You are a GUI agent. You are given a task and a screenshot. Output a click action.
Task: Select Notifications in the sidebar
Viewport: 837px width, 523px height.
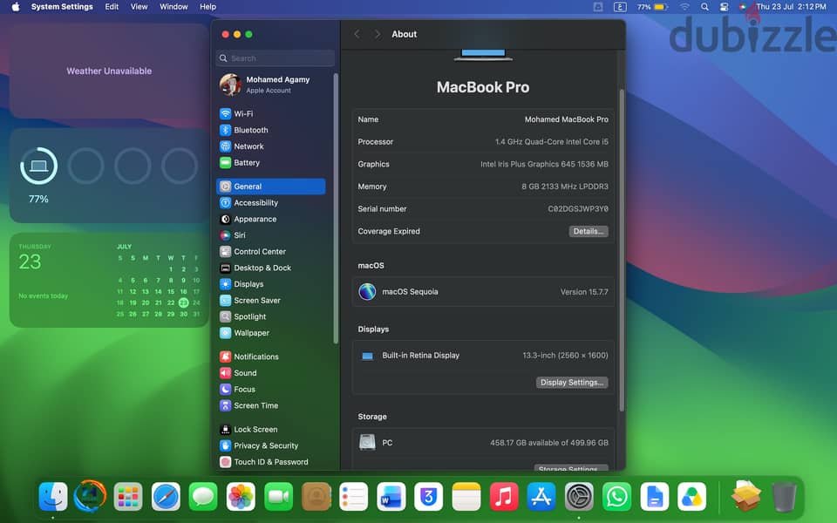(x=271, y=357)
